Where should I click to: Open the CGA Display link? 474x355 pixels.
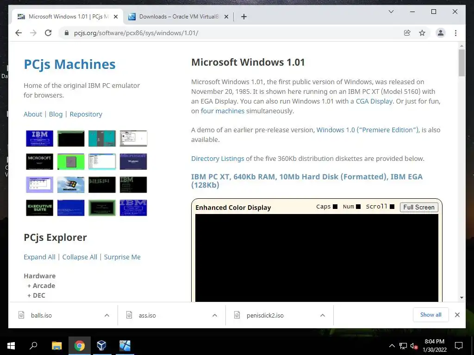(374, 101)
